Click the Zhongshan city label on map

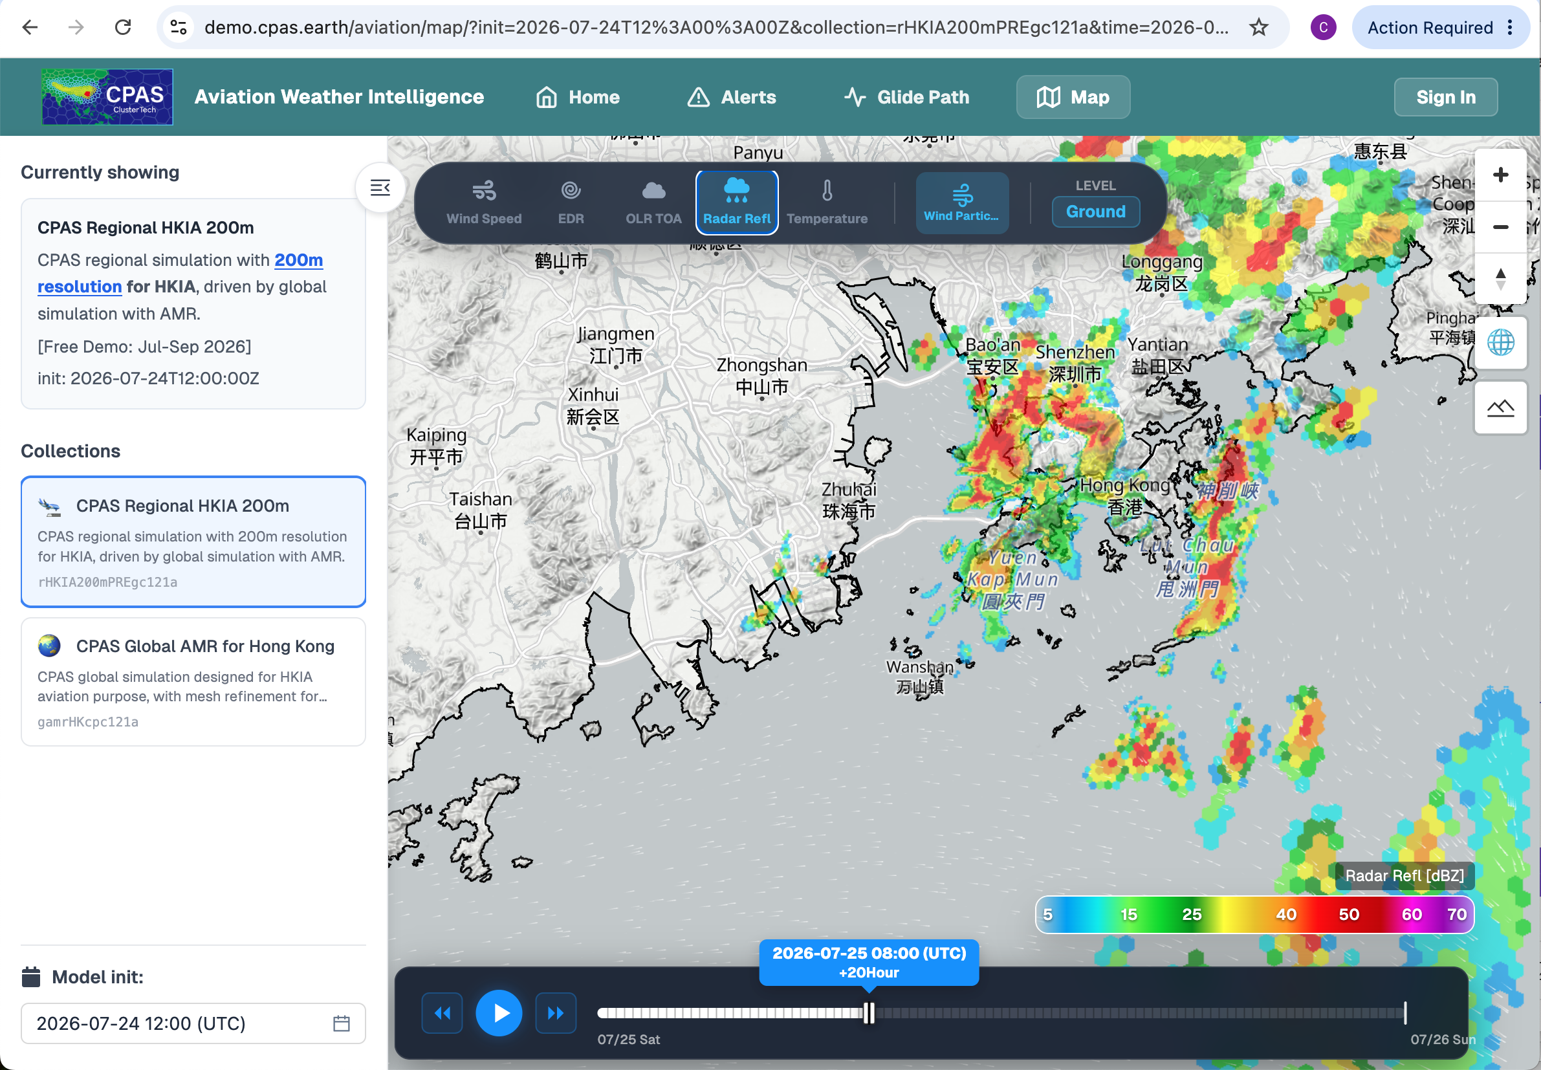(x=761, y=376)
